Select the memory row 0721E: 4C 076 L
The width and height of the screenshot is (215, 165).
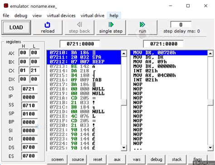point(84,116)
